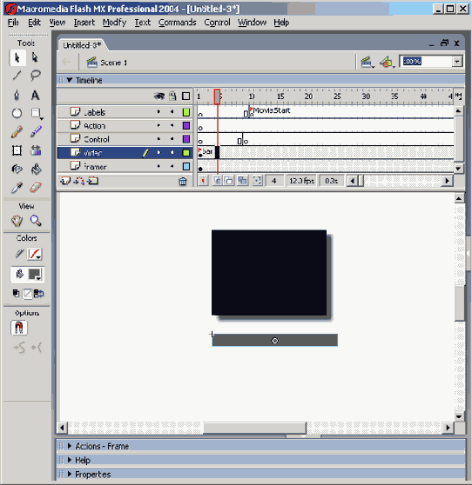Toggle the Onion Skin button in timeline

(217, 181)
